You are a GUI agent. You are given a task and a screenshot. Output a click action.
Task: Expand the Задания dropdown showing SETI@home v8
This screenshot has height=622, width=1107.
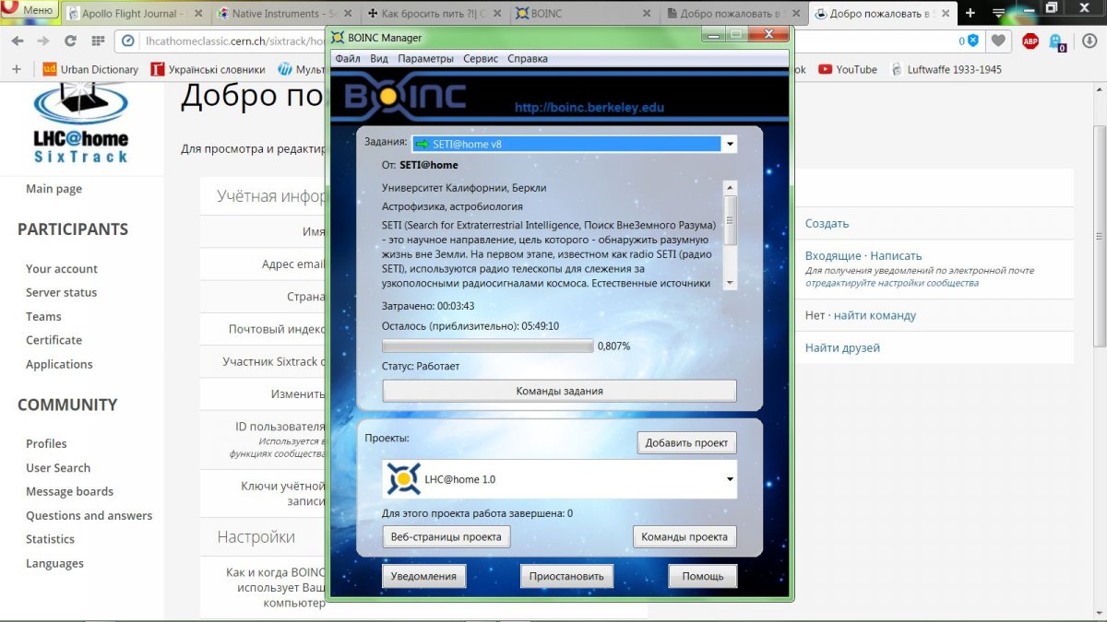[730, 144]
